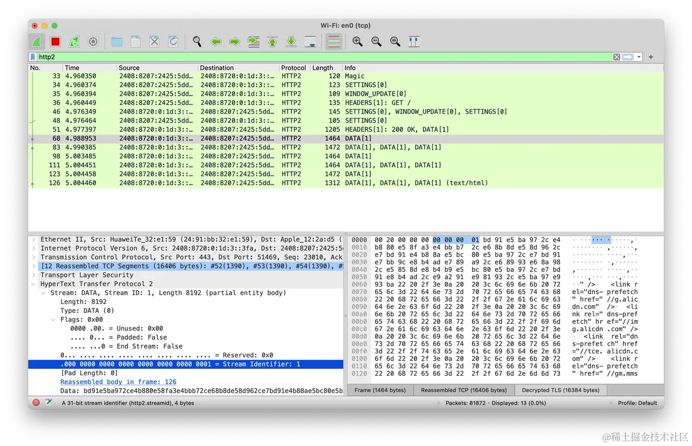
Task: Collapse the Flags: 0x00 node
Action: pyautogui.click(x=54, y=319)
